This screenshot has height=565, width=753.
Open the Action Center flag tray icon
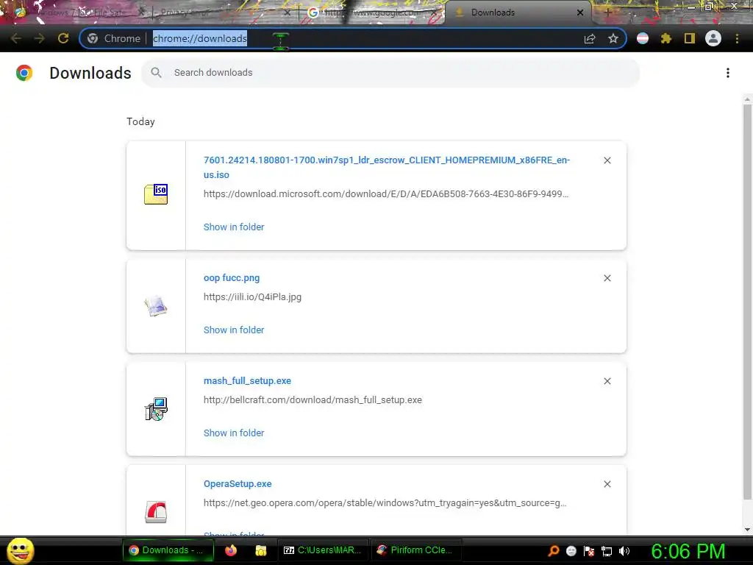point(589,551)
